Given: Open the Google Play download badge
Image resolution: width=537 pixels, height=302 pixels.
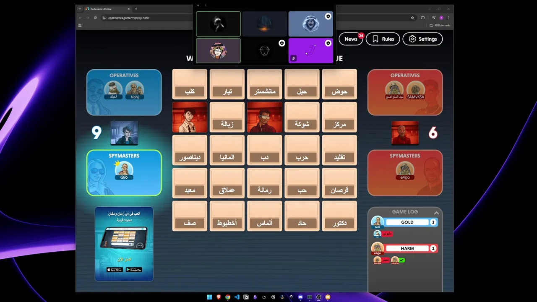Looking at the screenshot, I should pos(134,270).
